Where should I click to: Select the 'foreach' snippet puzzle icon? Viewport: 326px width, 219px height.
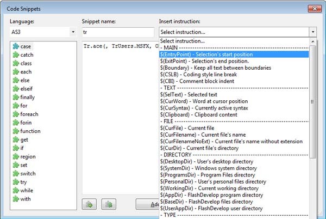point(16,114)
